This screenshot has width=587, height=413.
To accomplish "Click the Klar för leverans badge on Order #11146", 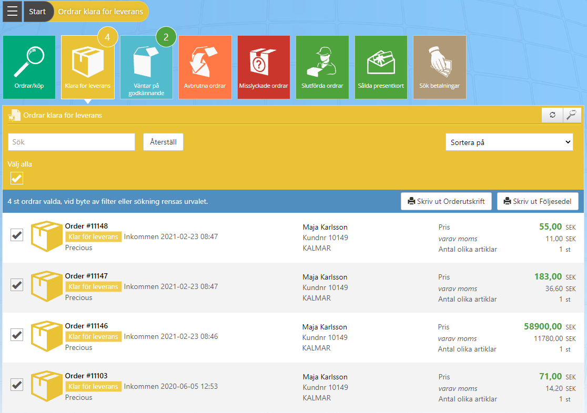I will tap(93, 337).
